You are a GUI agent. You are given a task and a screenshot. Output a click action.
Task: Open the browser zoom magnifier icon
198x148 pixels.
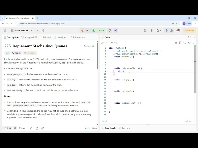(x=173, y=23)
